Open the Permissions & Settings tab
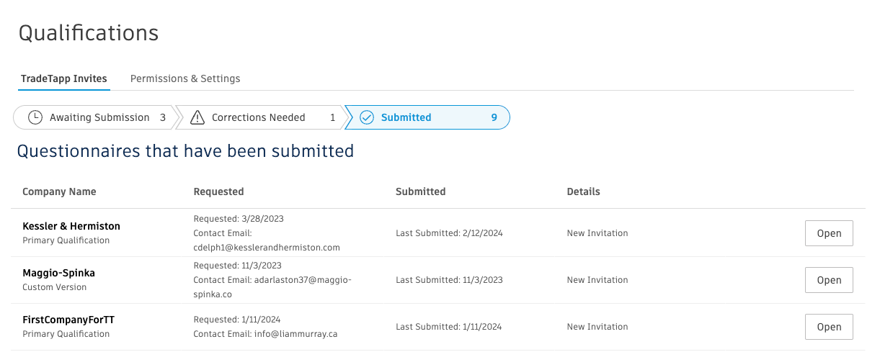 coord(185,78)
